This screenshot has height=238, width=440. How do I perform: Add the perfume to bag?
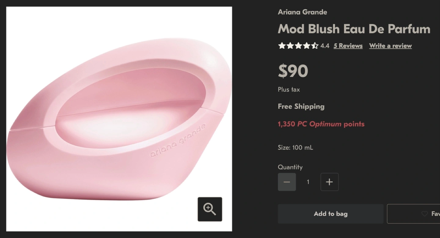(x=330, y=214)
